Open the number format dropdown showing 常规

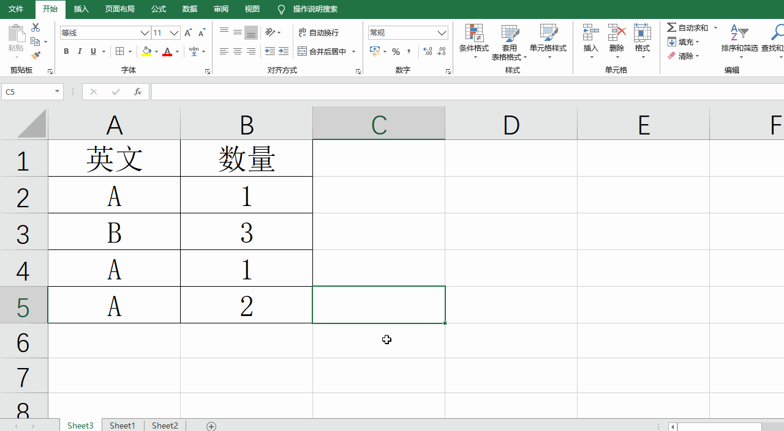coord(408,32)
